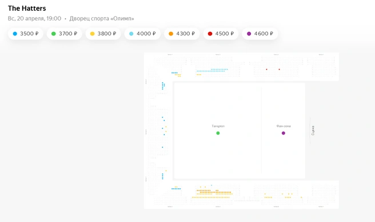375x222 pixels.
Task: Click the 'Танцпол' label text
Action: click(218, 126)
